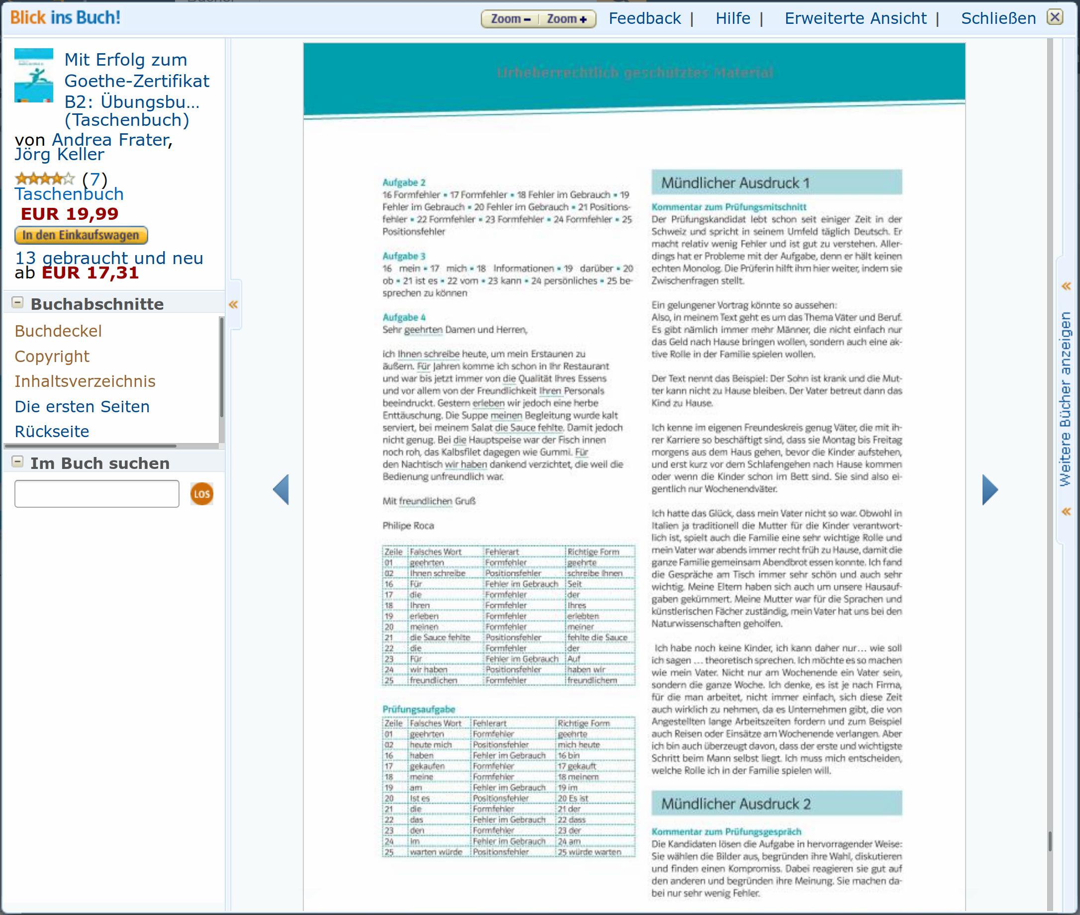Click the left navigation arrow icon
Image resolution: width=1080 pixels, height=915 pixels.
281,490
